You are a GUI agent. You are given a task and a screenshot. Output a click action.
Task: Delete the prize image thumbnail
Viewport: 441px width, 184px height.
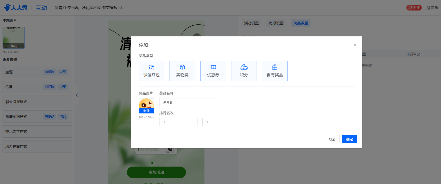[146, 111]
